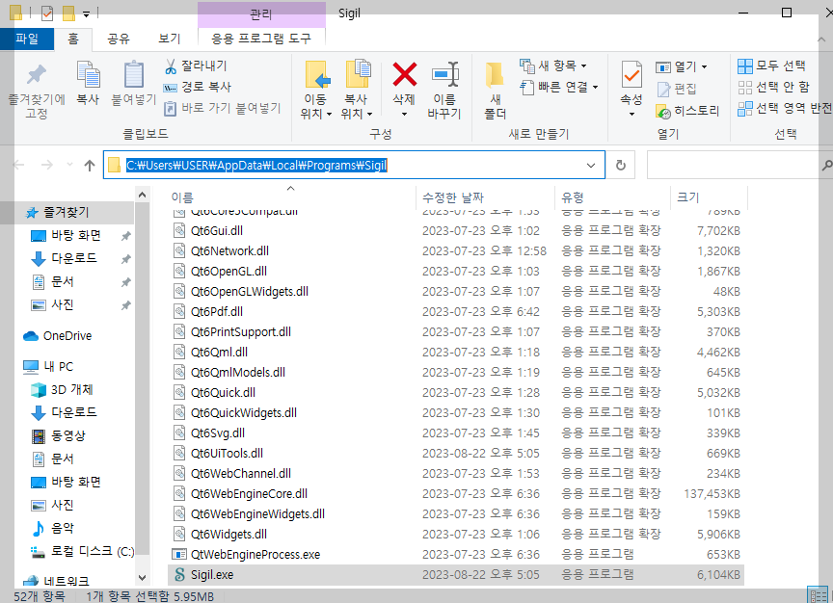
Task: Select Qt6Pdf.dll file
Action: pos(456,311)
